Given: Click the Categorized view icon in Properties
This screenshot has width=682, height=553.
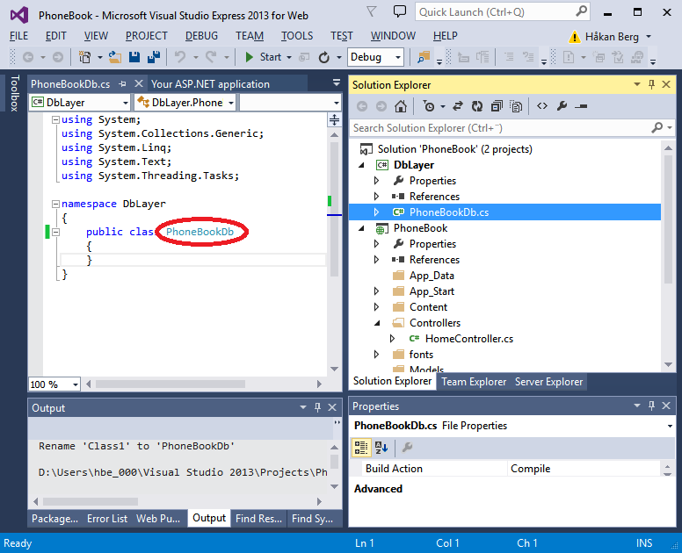Looking at the screenshot, I should 361,448.
